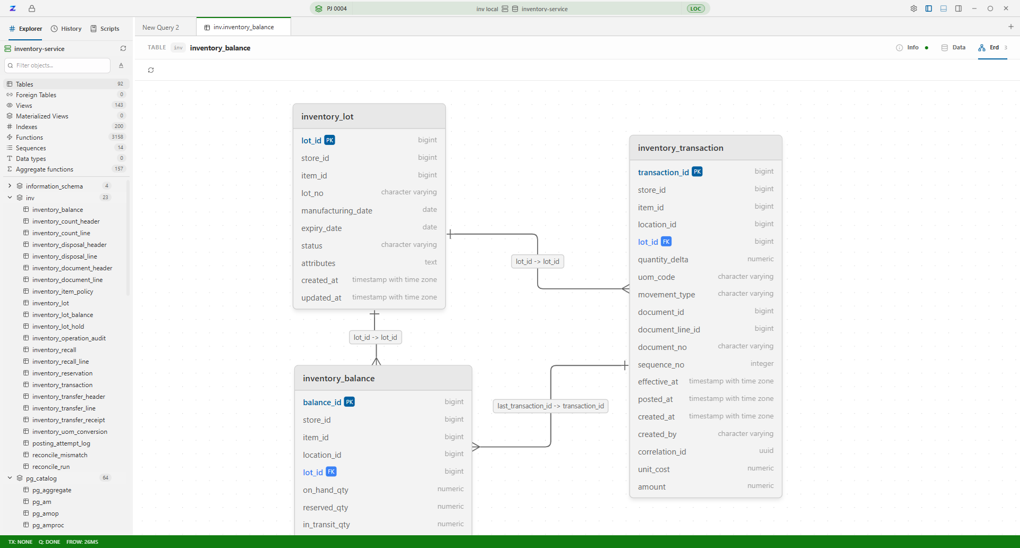This screenshot has height=548, width=1020.
Task: Click inside the Filter objects input field
Action: coord(57,65)
